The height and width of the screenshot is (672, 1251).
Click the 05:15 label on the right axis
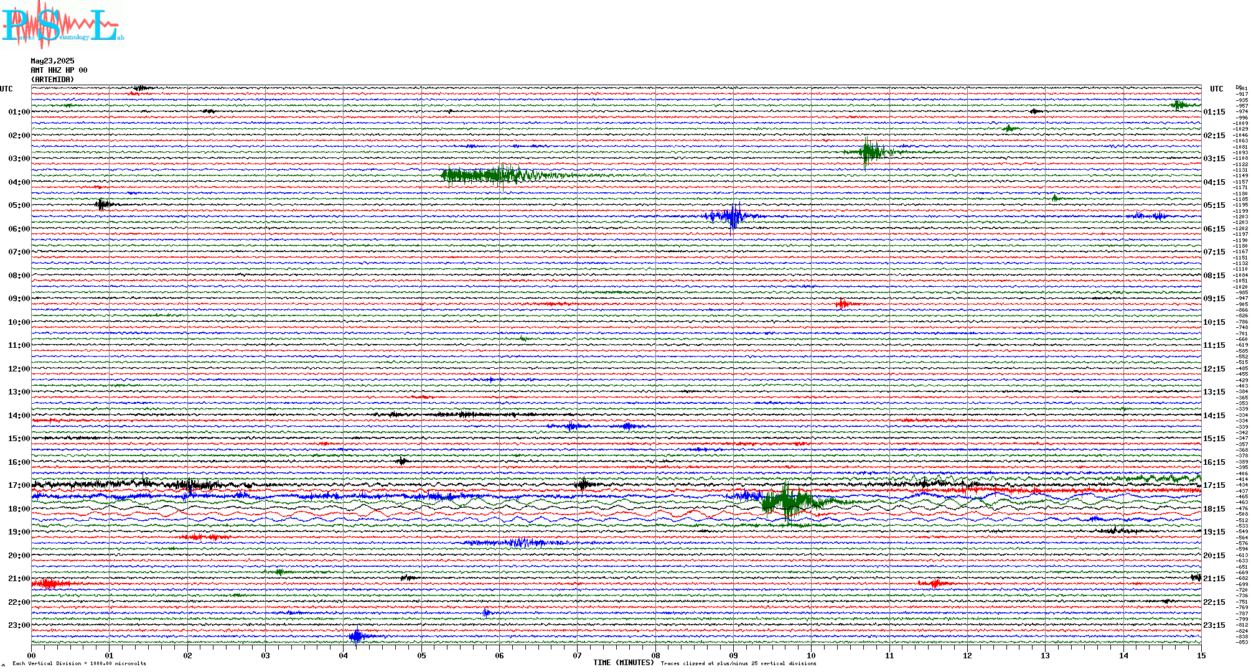coord(1214,205)
